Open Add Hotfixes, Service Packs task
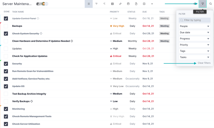 (31, 79)
